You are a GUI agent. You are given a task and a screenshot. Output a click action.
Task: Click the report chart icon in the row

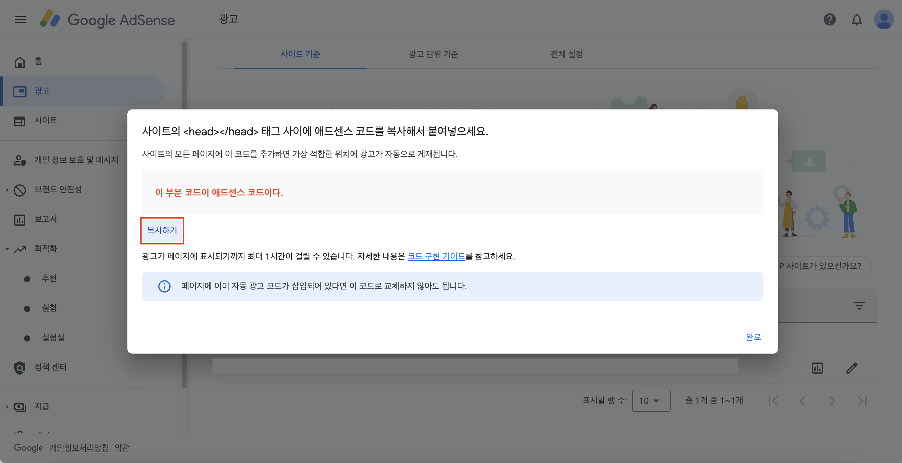tap(817, 368)
